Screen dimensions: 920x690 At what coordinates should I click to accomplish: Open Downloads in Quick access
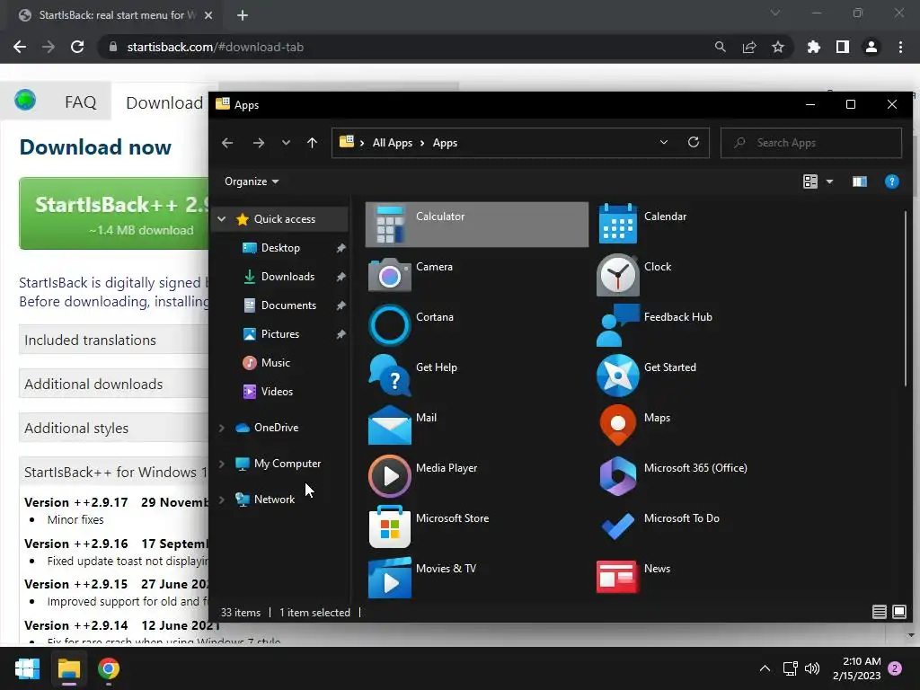pyautogui.click(x=287, y=277)
